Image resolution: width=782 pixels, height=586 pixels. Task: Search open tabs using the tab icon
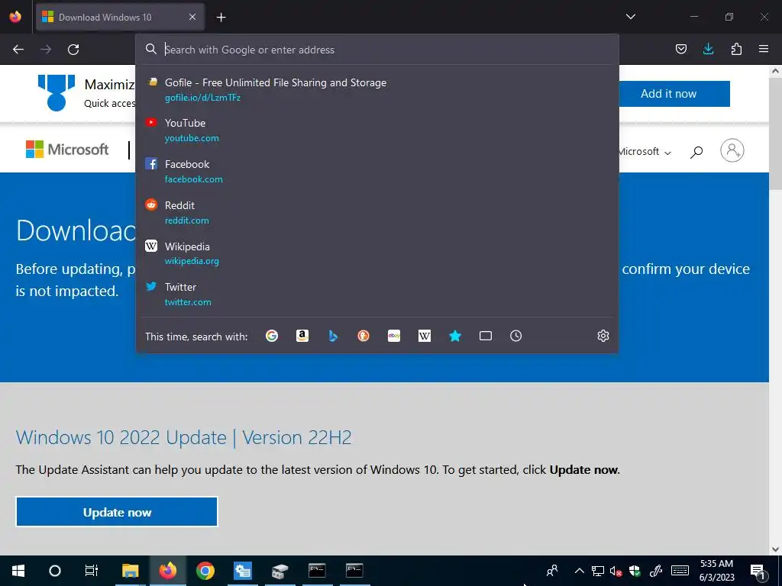click(486, 336)
